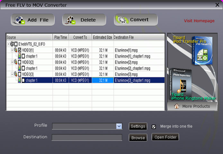Check the VIDEO[3] checkbox
The image size is (223, 154).
(x=20, y=74)
